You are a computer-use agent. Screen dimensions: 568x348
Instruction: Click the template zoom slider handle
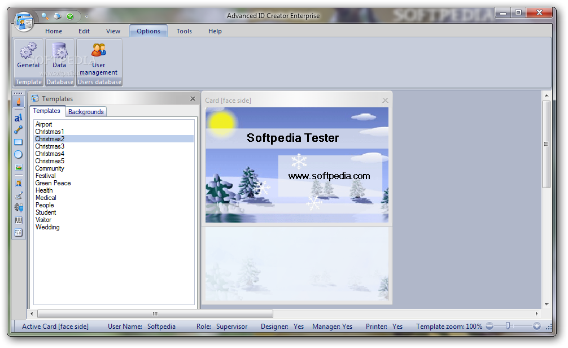tap(508, 326)
